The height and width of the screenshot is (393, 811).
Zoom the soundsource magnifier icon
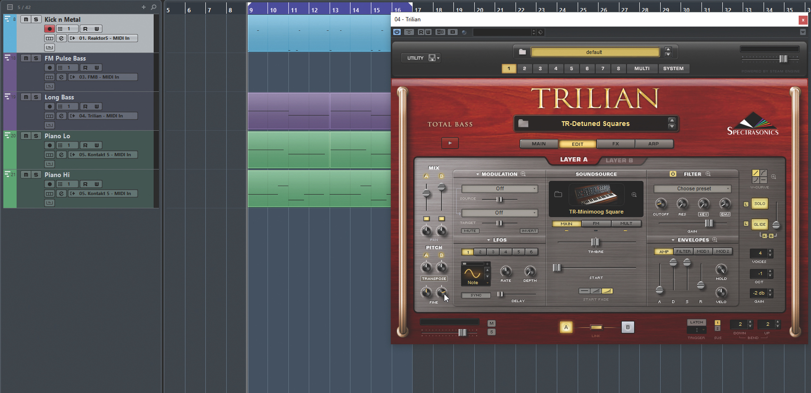[634, 195]
